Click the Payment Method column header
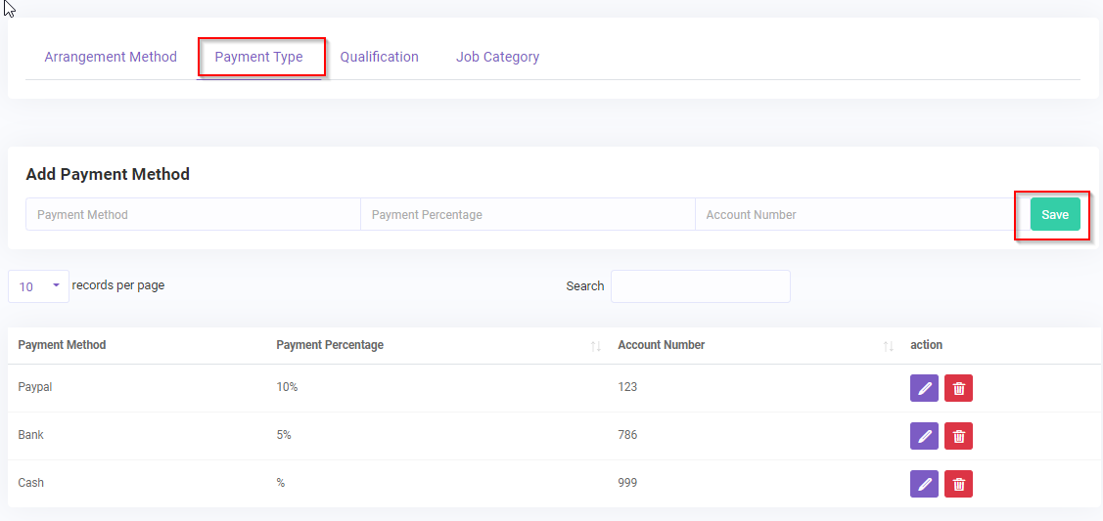Image resolution: width=1103 pixels, height=521 pixels. [63, 345]
